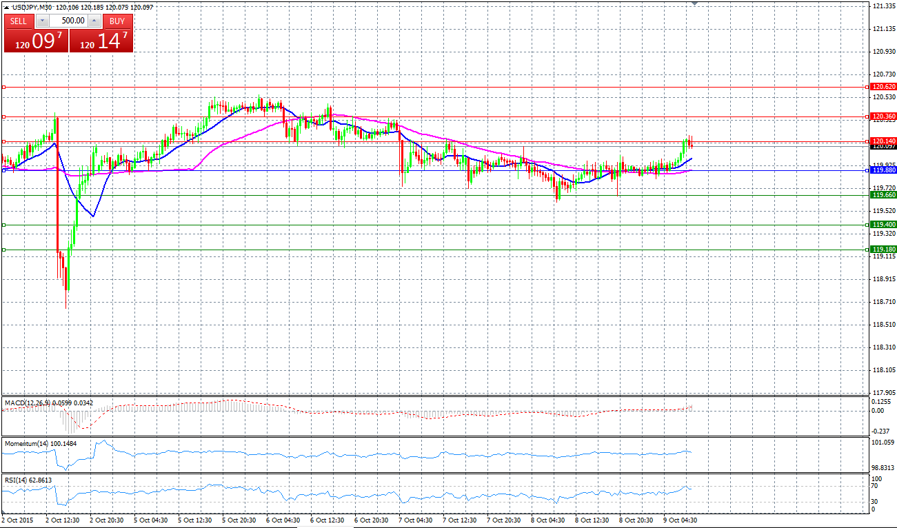The image size is (897, 528).
Task: Select the 120.620 red resistance level label
Action: pos(883,87)
